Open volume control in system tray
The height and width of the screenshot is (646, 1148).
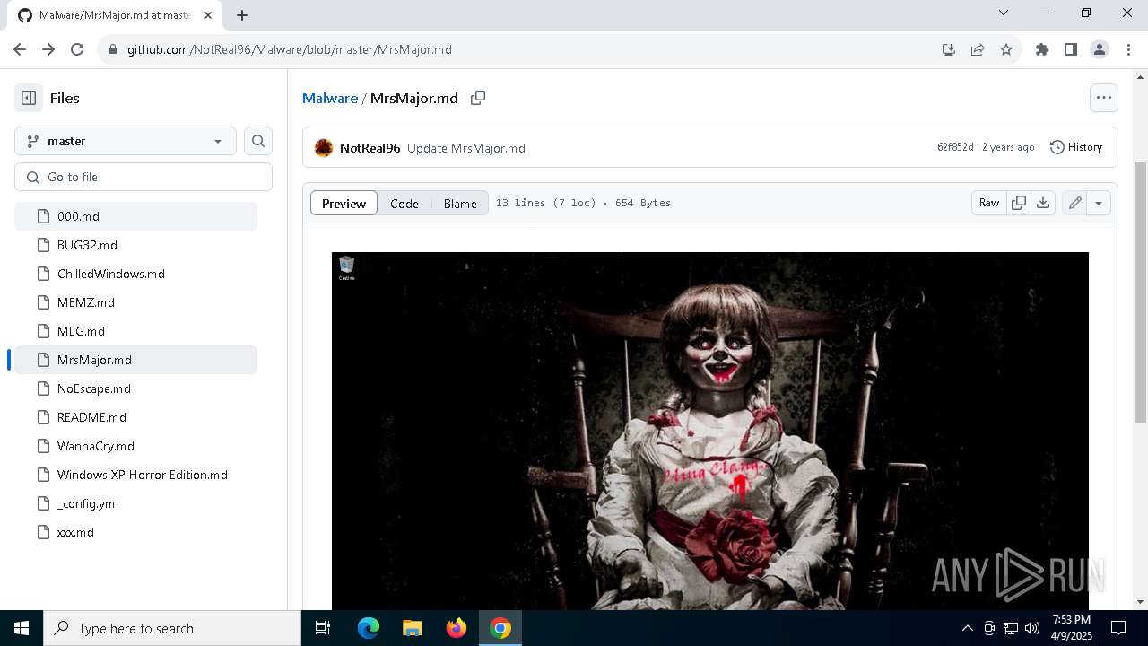[1032, 628]
